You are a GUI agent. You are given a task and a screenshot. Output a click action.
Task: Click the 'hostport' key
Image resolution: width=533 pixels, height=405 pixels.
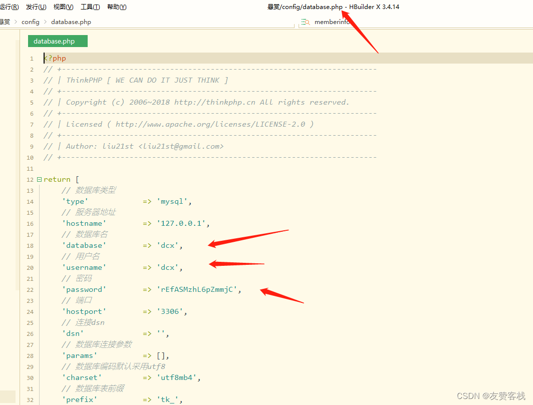pyautogui.click(x=84, y=311)
